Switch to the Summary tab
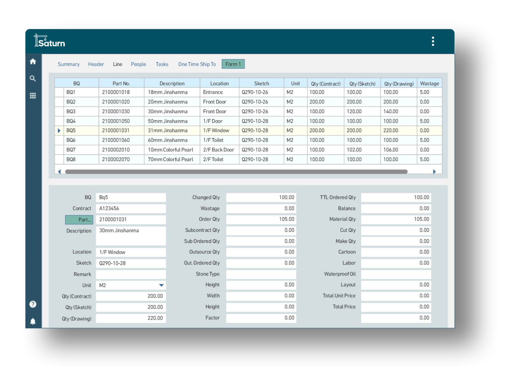The width and height of the screenshot is (520, 390). click(69, 64)
